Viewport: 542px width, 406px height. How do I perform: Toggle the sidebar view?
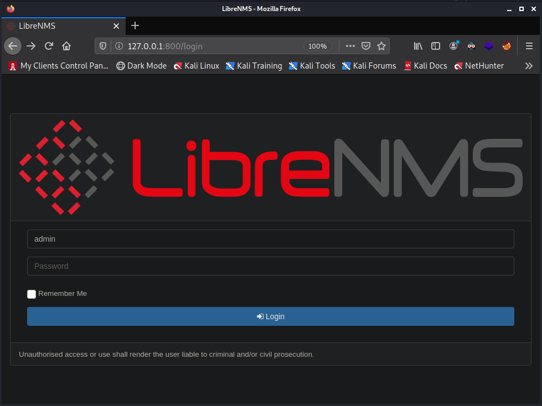click(x=436, y=46)
